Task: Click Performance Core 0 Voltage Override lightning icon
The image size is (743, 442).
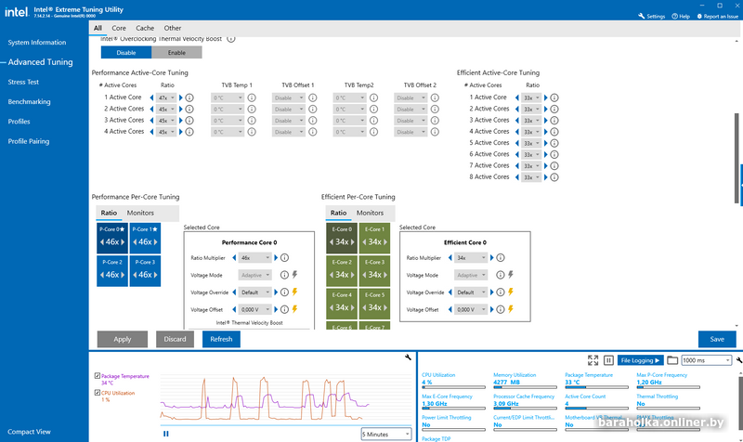Action: click(294, 292)
